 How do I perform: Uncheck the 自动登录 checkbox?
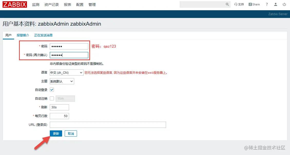pos(52,90)
